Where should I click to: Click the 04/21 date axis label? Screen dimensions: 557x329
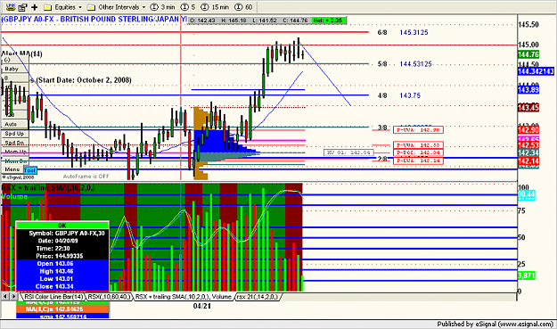(x=201, y=306)
